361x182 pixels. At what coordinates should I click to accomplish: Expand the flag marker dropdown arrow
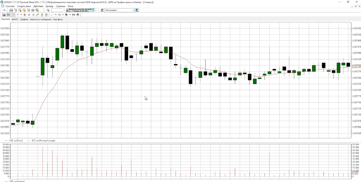pos(70,14)
